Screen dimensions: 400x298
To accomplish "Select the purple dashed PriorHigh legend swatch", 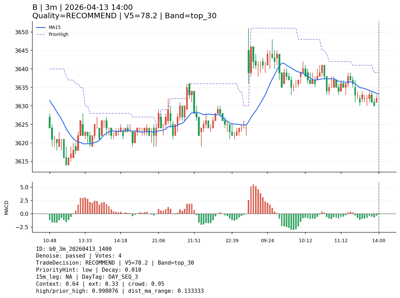I will (41, 34).
